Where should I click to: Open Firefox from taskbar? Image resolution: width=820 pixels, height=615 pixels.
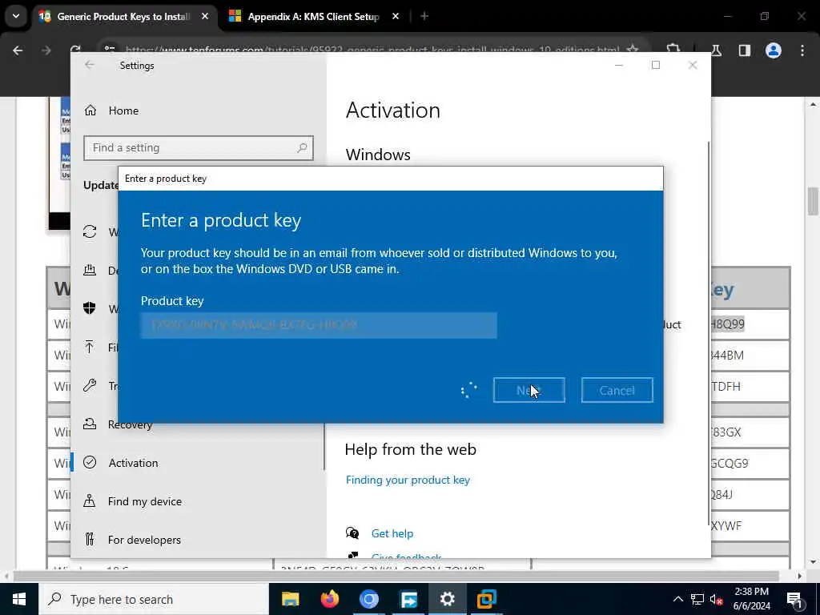click(329, 599)
